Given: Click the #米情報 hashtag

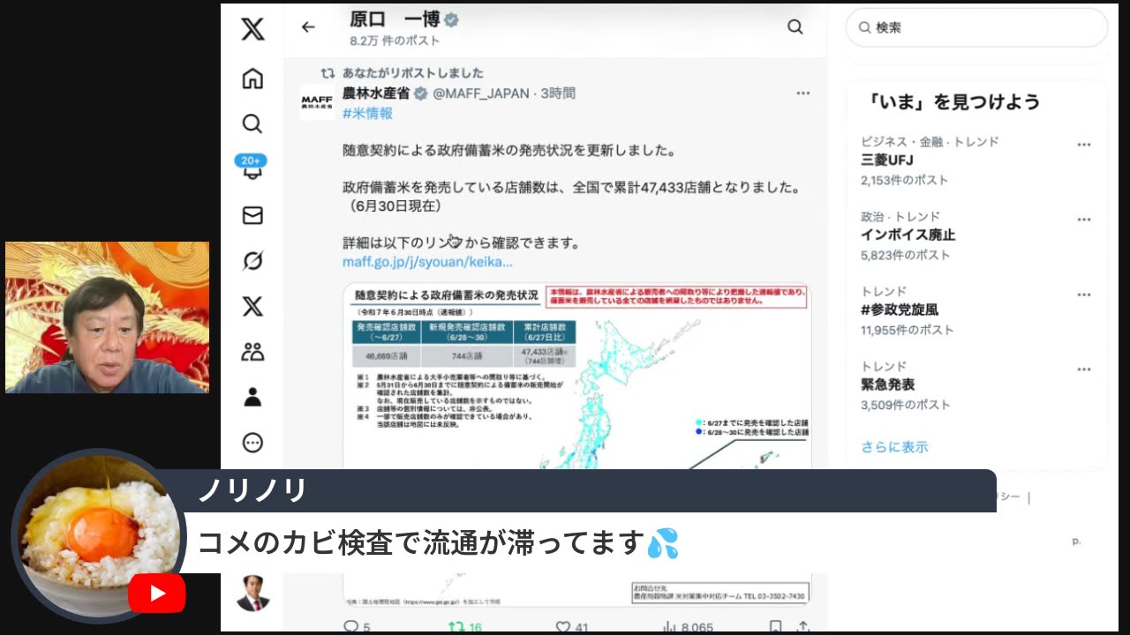Looking at the screenshot, I should pyautogui.click(x=368, y=114).
